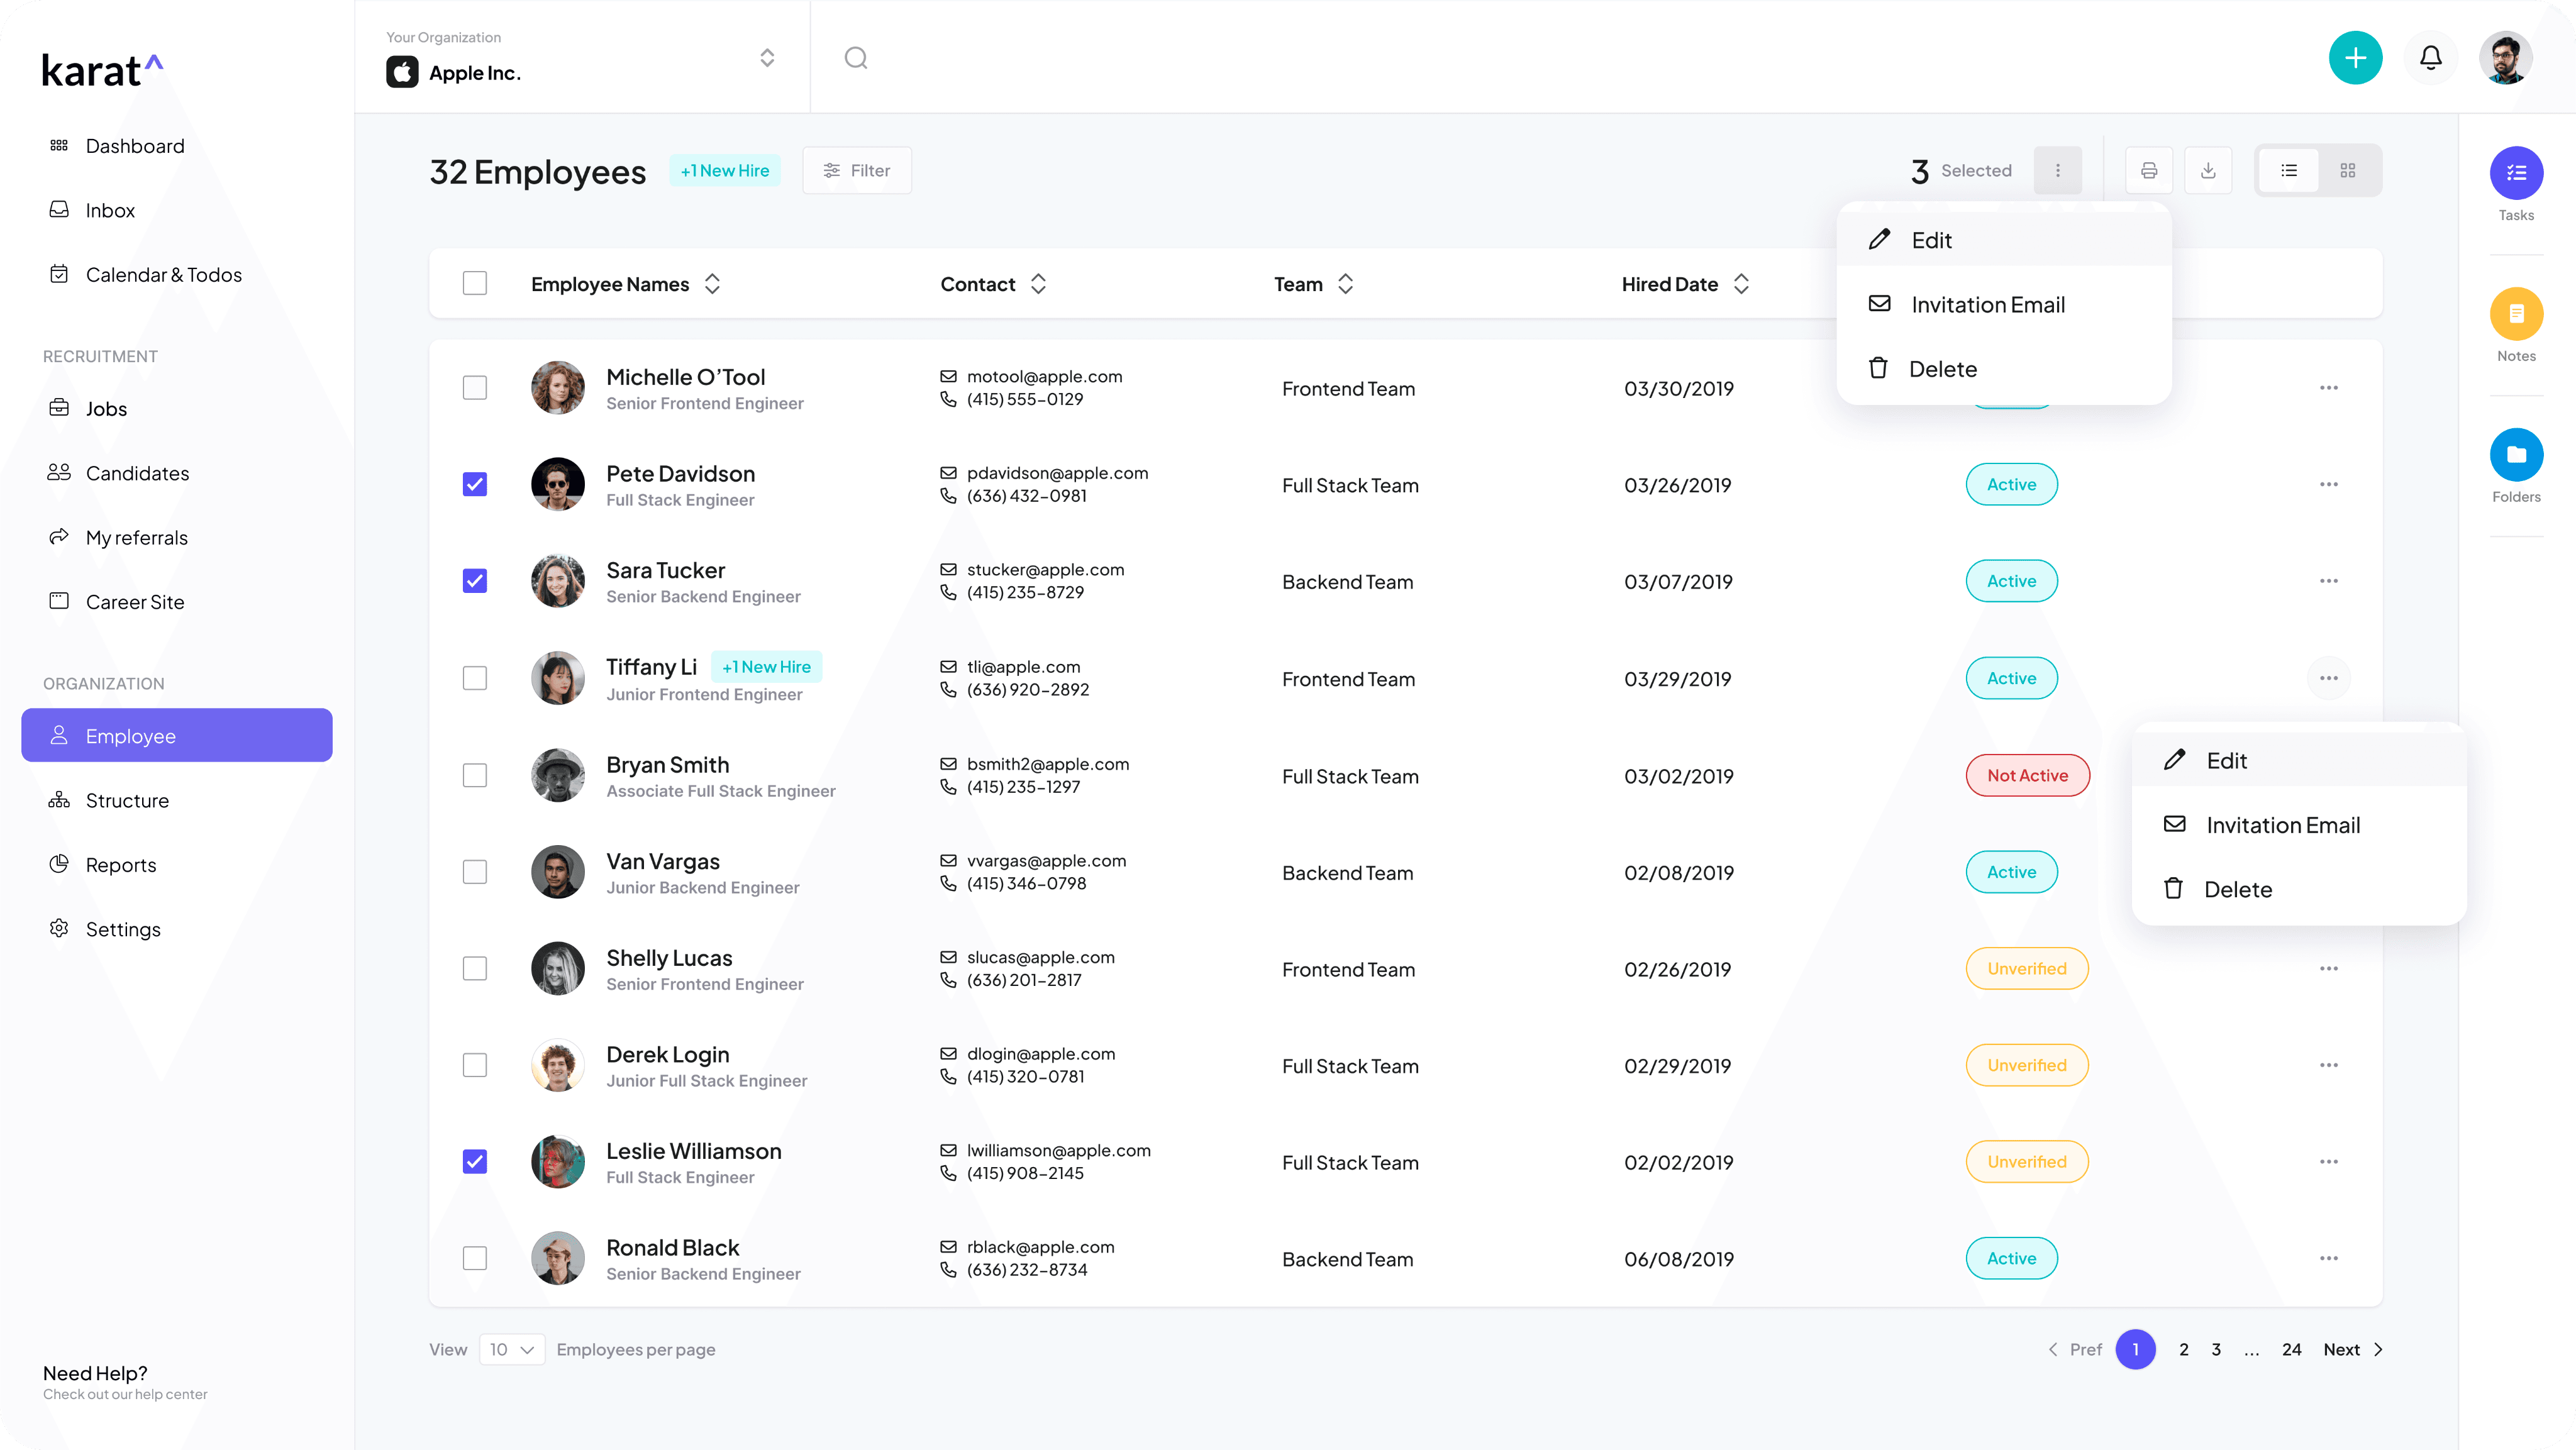The height and width of the screenshot is (1450, 2576).
Task: Click the search magnifier icon
Action: pyautogui.click(x=856, y=58)
